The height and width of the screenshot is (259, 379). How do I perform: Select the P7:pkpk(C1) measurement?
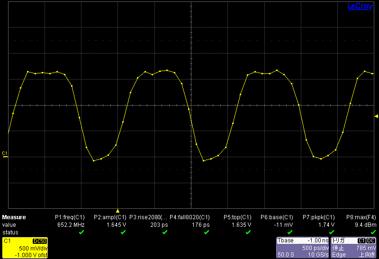[319, 217]
